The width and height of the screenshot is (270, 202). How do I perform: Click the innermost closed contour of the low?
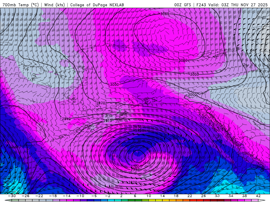coord(139,156)
